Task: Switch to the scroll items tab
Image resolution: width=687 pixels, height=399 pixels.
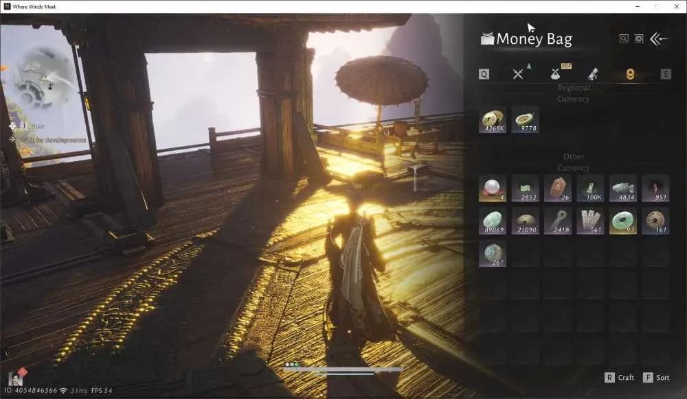Action: [x=594, y=74]
